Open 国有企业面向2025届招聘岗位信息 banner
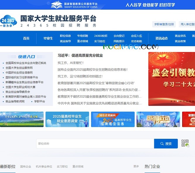Screen dimensions: 195x173 [x=113, y=119]
